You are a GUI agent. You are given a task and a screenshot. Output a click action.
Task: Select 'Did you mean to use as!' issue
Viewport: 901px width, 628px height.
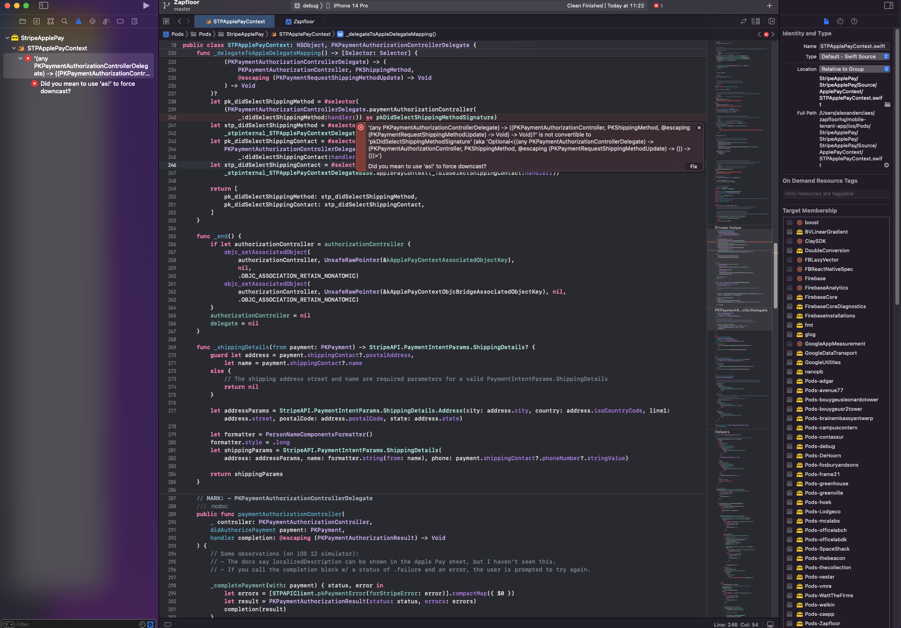[x=88, y=87]
